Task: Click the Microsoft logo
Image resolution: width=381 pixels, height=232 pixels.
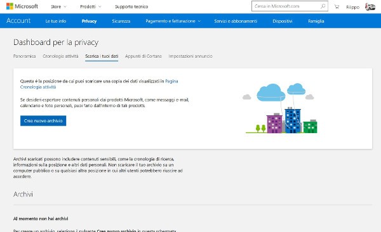Action: tap(22, 6)
